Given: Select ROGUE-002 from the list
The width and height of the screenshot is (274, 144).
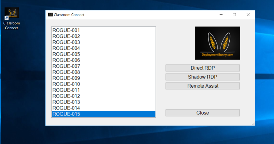Looking at the screenshot, I should coord(66,36).
